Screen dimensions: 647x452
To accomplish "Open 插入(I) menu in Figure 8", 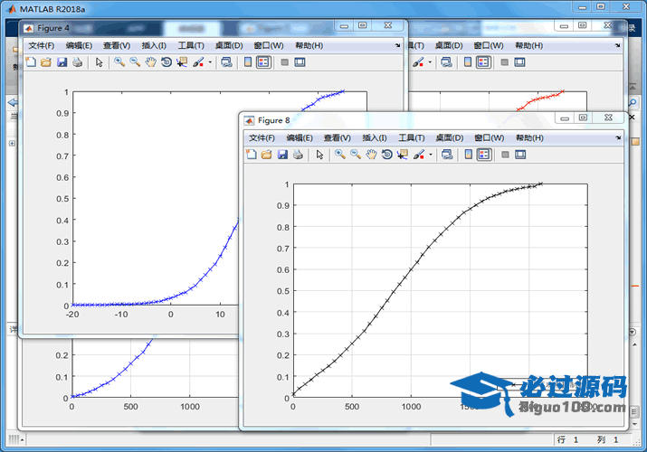I will pyautogui.click(x=375, y=137).
